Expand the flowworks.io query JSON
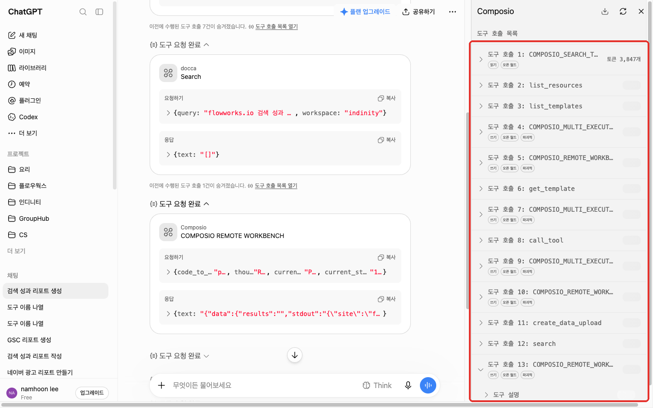 (168, 113)
